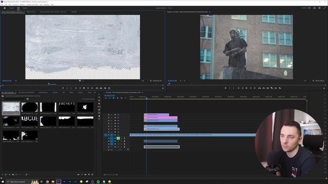Select the Pen tool

click(99, 110)
